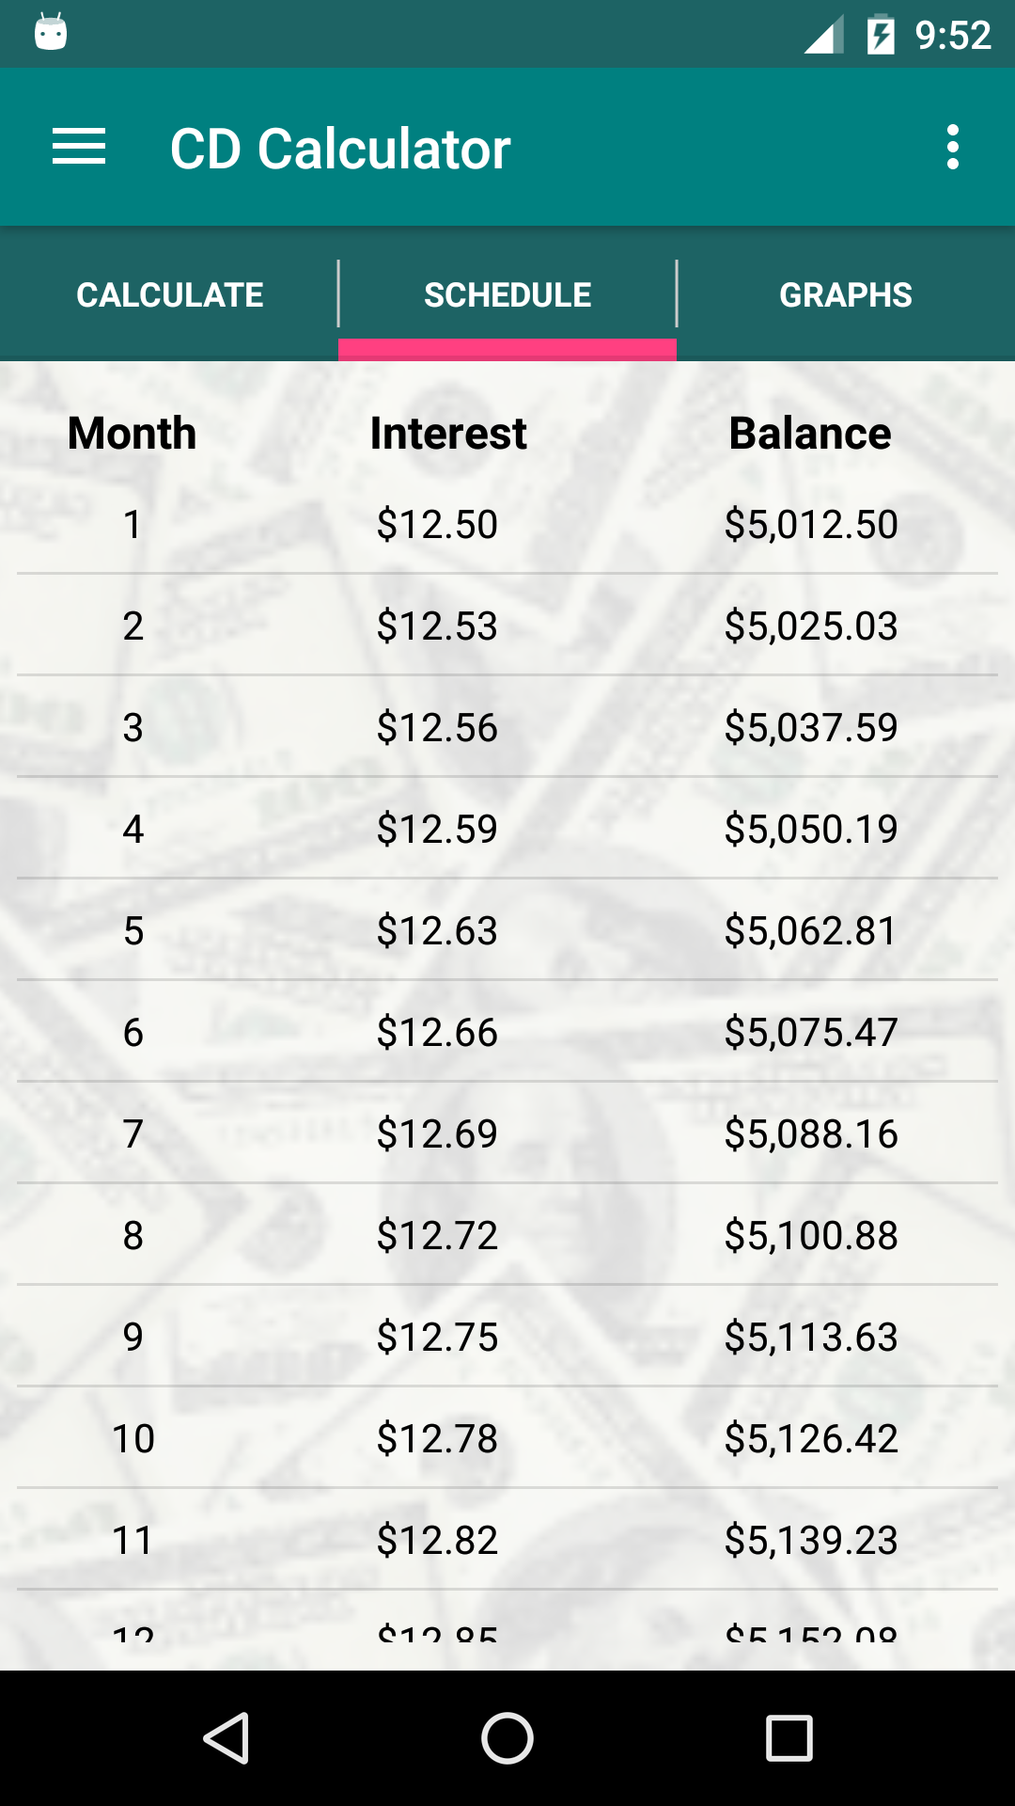Select the Balance column header
The image size is (1015, 1806).
click(810, 433)
